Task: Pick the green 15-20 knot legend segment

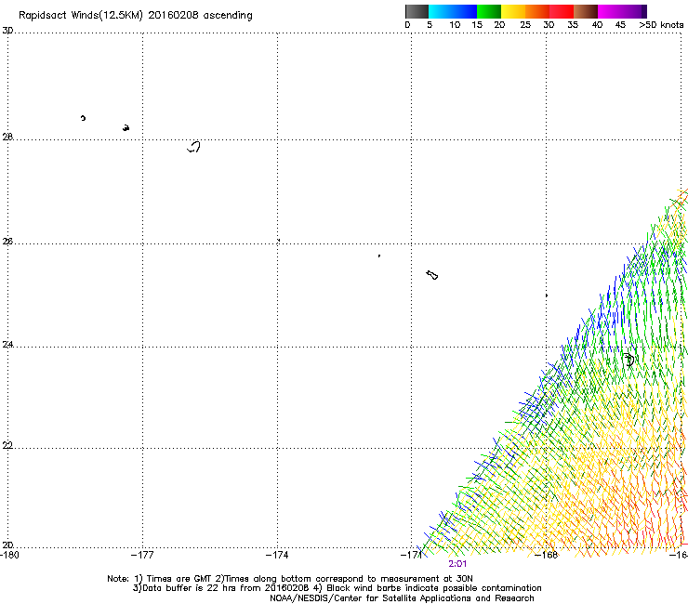Action: (x=489, y=11)
